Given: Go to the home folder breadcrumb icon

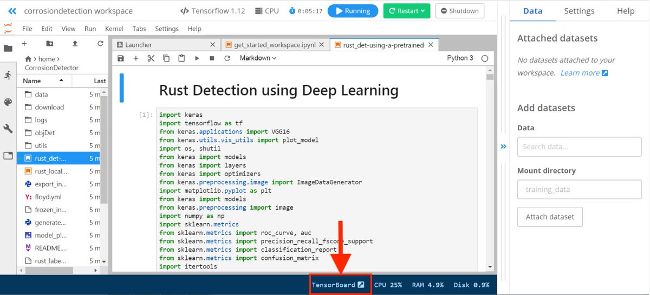Looking at the screenshot, I should (x=28, y=59).
